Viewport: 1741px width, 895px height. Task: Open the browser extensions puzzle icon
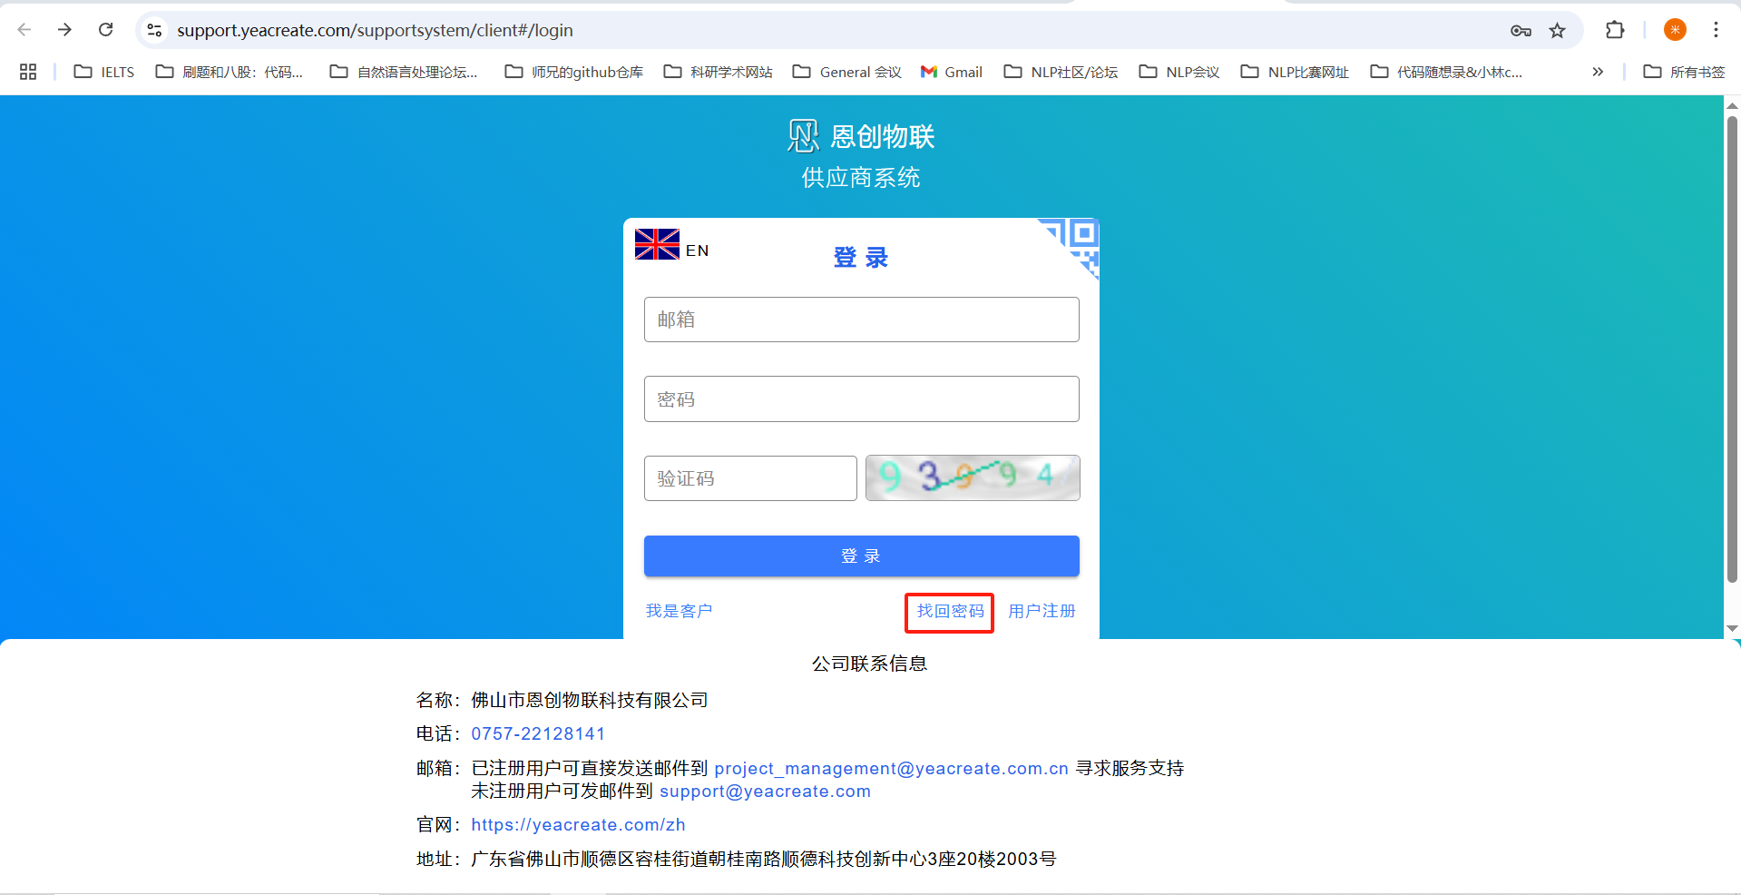click(1615, 30)
